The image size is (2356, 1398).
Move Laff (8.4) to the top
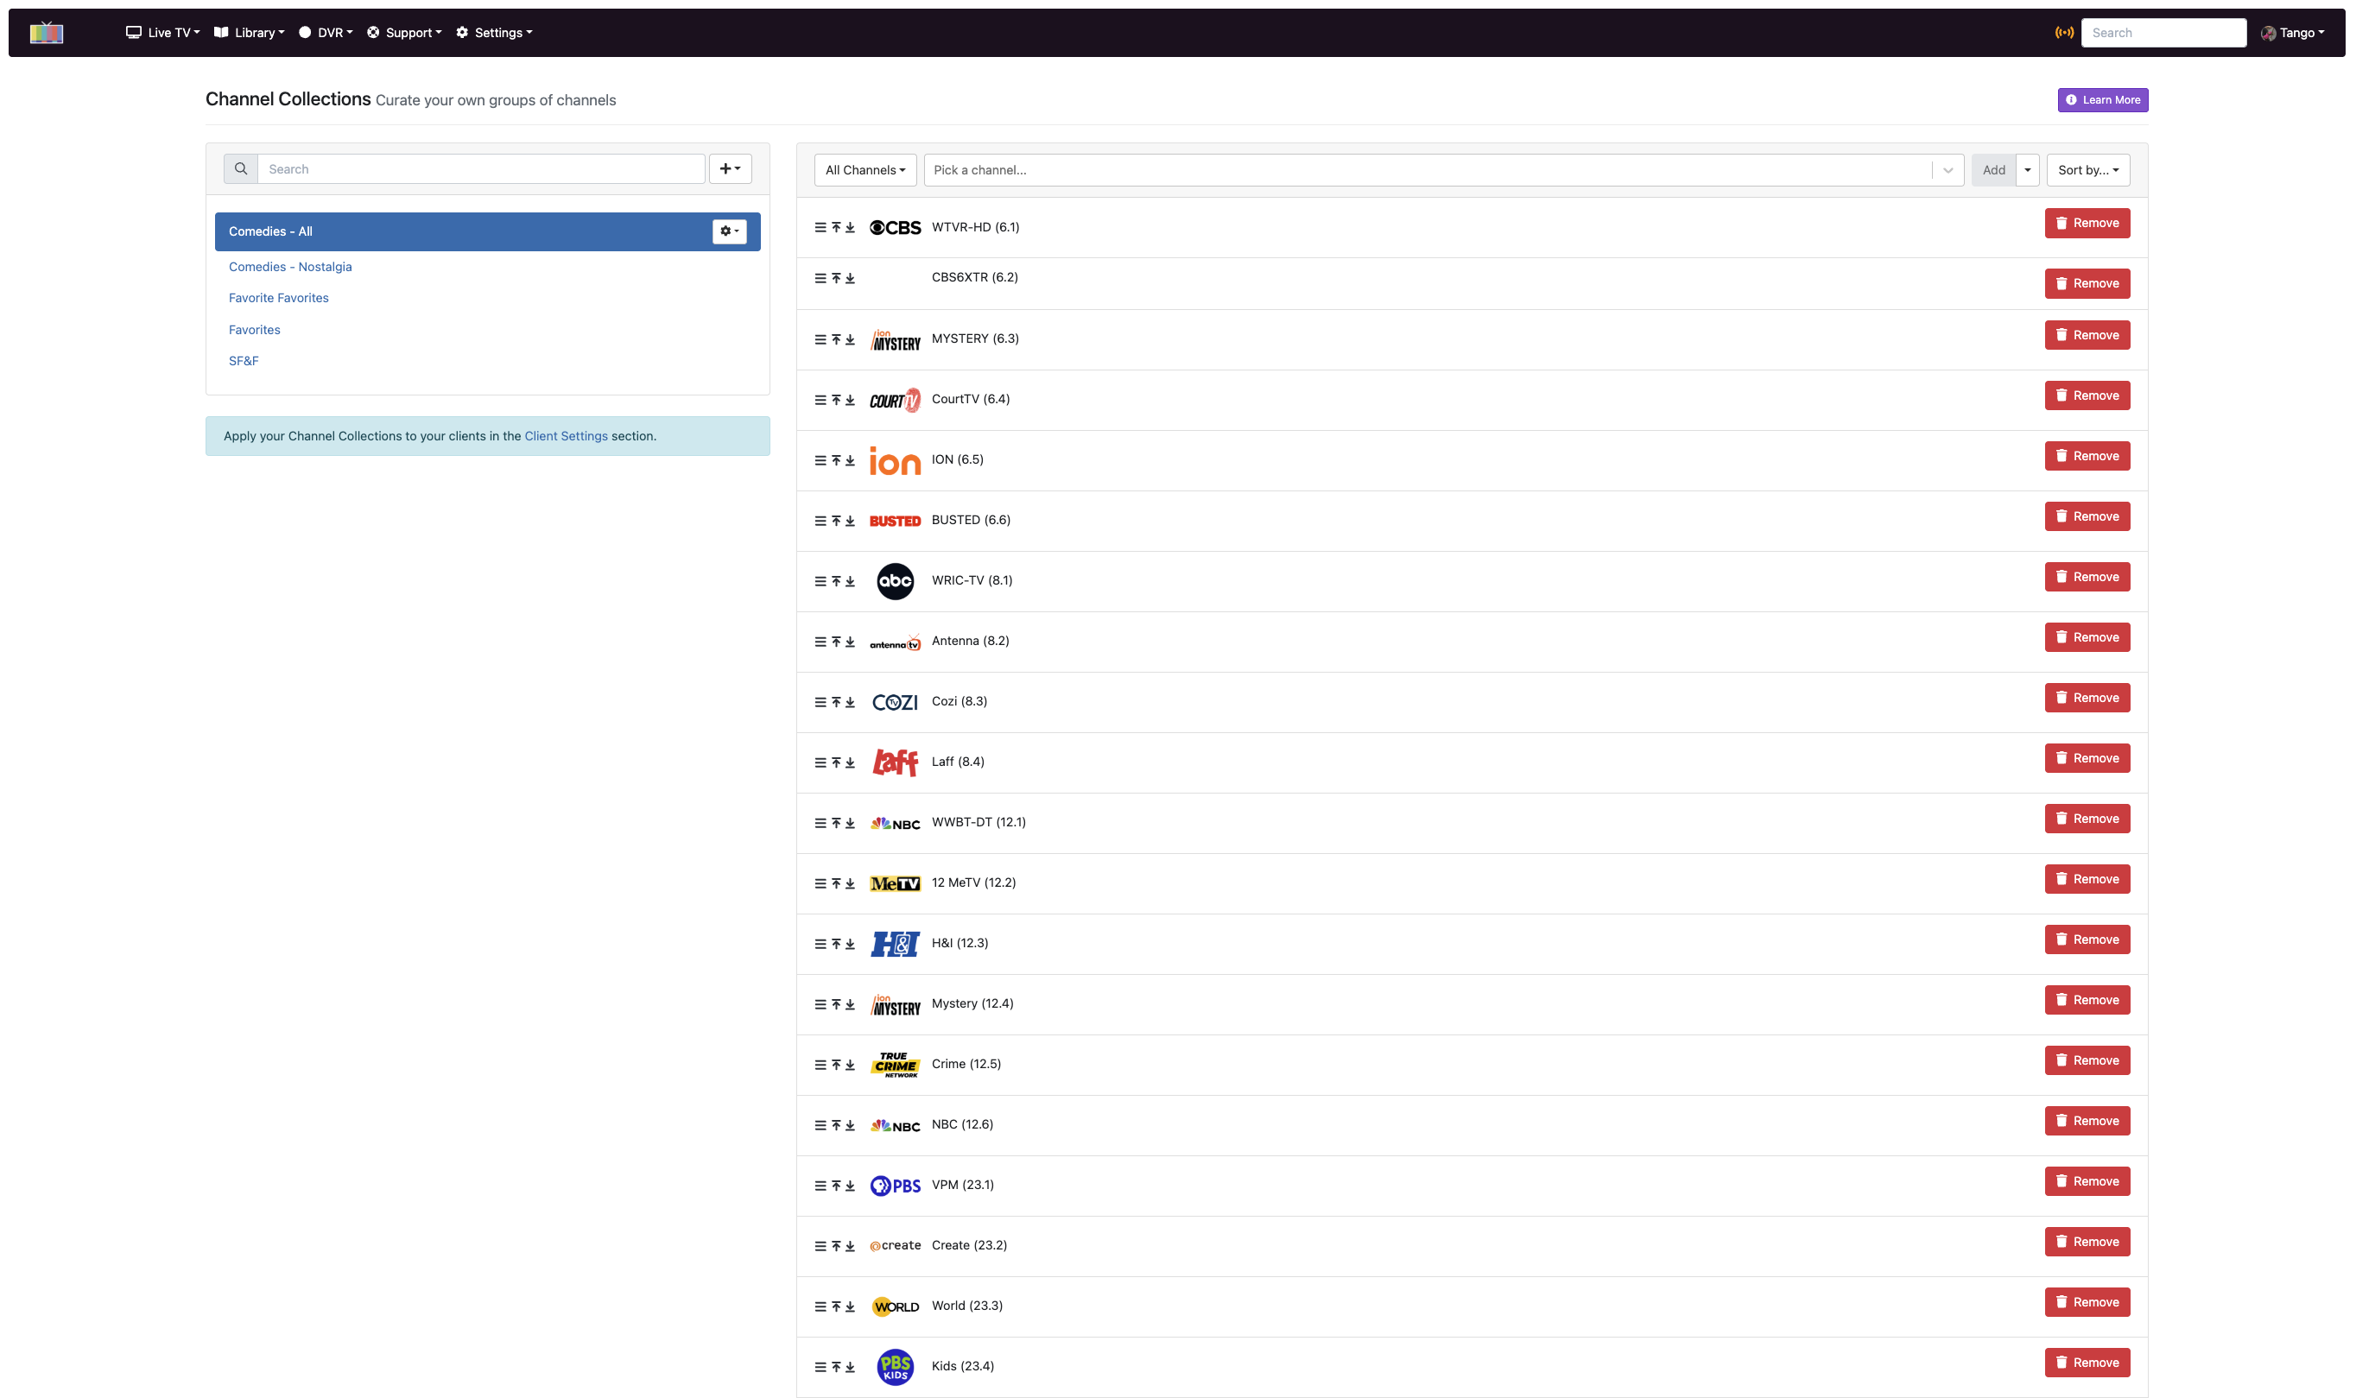[x=836, y=762]
